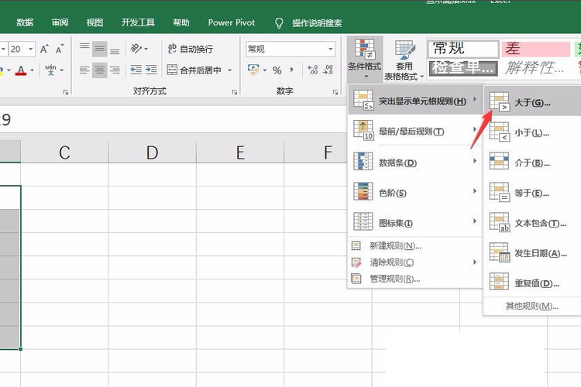Open the 色阶 submenu
This screenshot has height=387, width=581.
click(x=415, y=193)
